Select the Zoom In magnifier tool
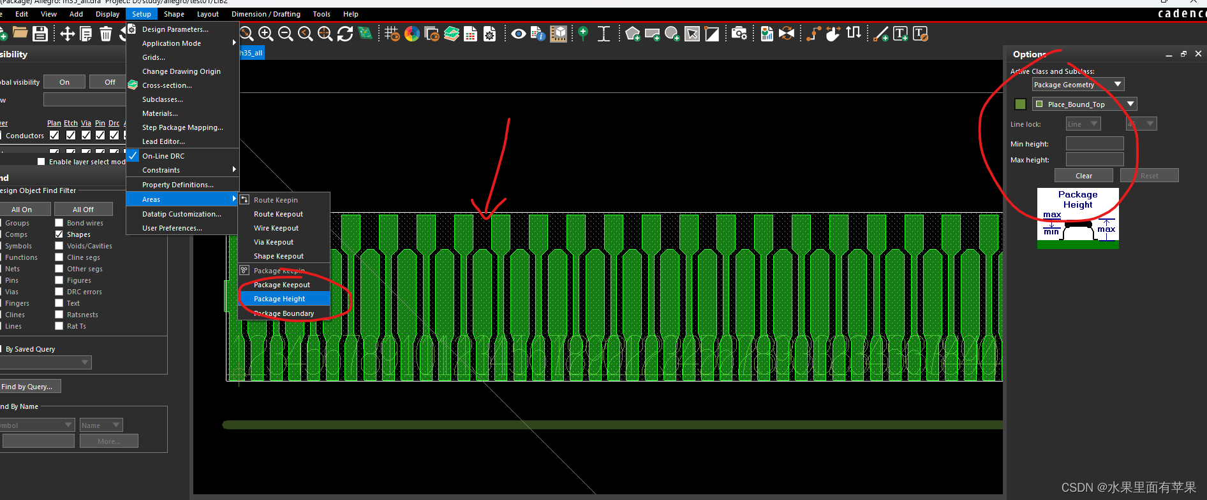The width and height of the screenshot is (1207, 500). (266, 34)
